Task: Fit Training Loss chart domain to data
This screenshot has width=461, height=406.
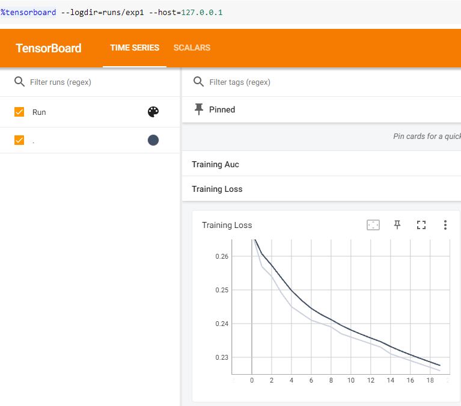Action: 373,225
